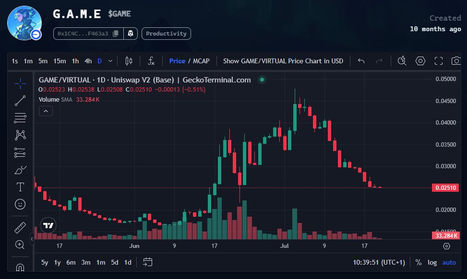Collapse the left drawing toolbar
Image resolution: width=467 pixels, height=279 pixels.
click(x=32, y=239)
